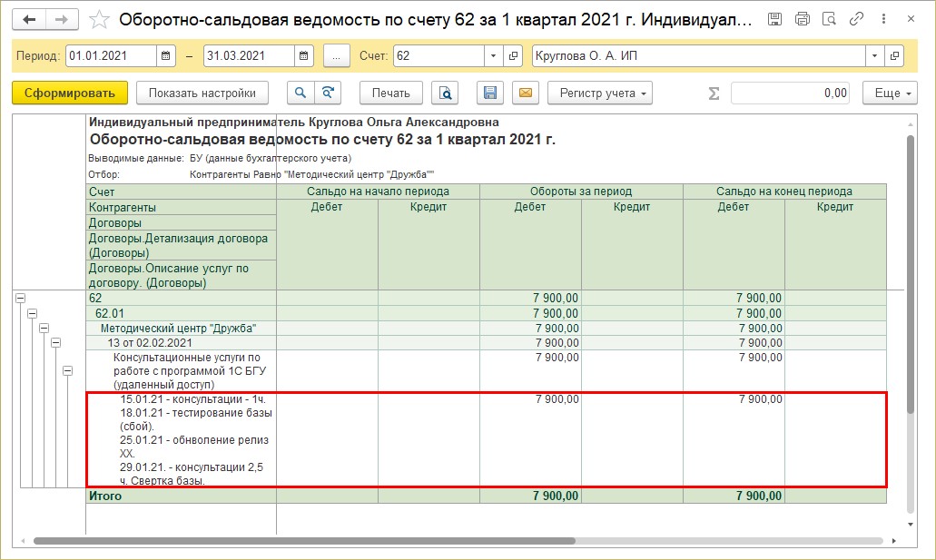The image size is (936, 560).
Task: Collapse the 62.01 subaccount group
Action: click(32, 313)
